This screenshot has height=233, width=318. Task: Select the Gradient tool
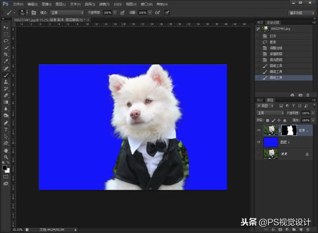[x=6, y=102]
